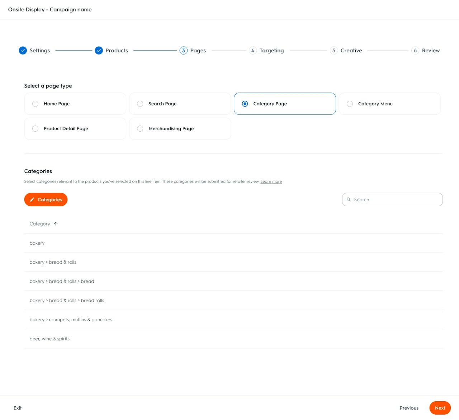Click the Products step checkmark icon
Viewport: 459px width, 420px height.
pyautogui.click(x=99, y=51)
